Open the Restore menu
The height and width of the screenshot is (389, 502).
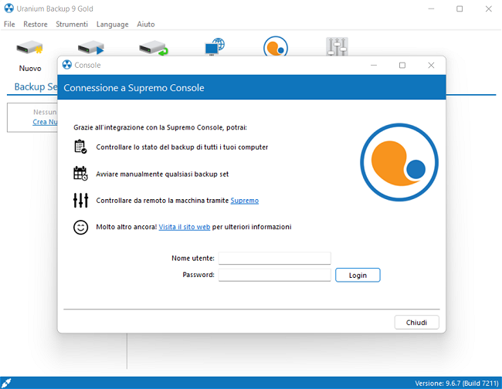pyautogui.click(x=36, y=25)
